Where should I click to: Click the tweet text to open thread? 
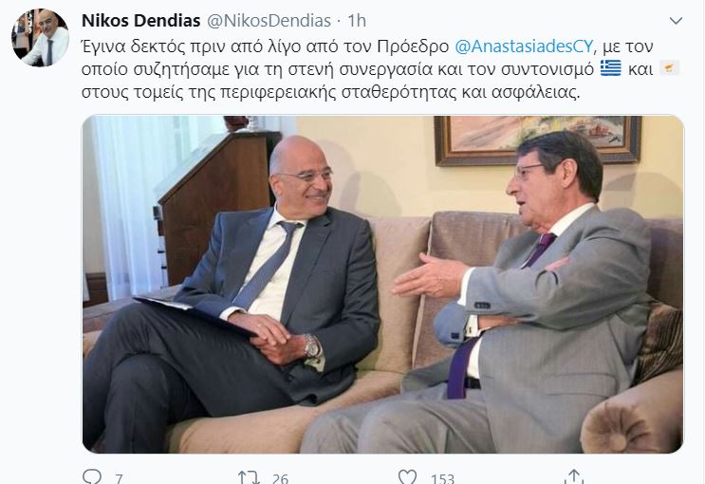click(380, 69)
